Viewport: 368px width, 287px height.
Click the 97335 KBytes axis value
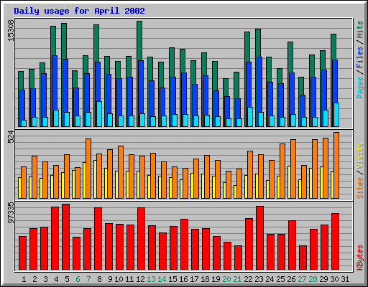(x=11, y=213)
